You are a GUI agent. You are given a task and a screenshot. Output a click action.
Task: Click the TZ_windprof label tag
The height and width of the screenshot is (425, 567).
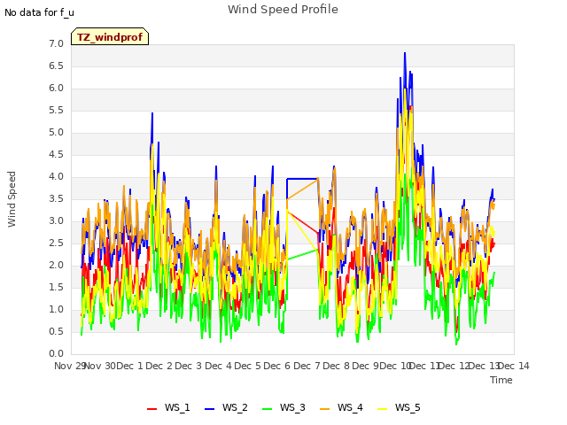(110, 36)
